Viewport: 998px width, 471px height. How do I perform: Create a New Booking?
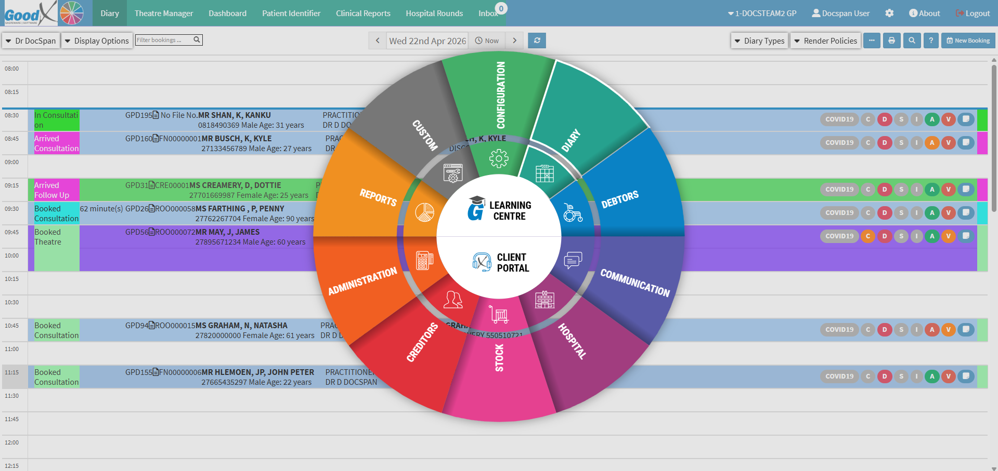pyautogui.click(x=968, y=41)
